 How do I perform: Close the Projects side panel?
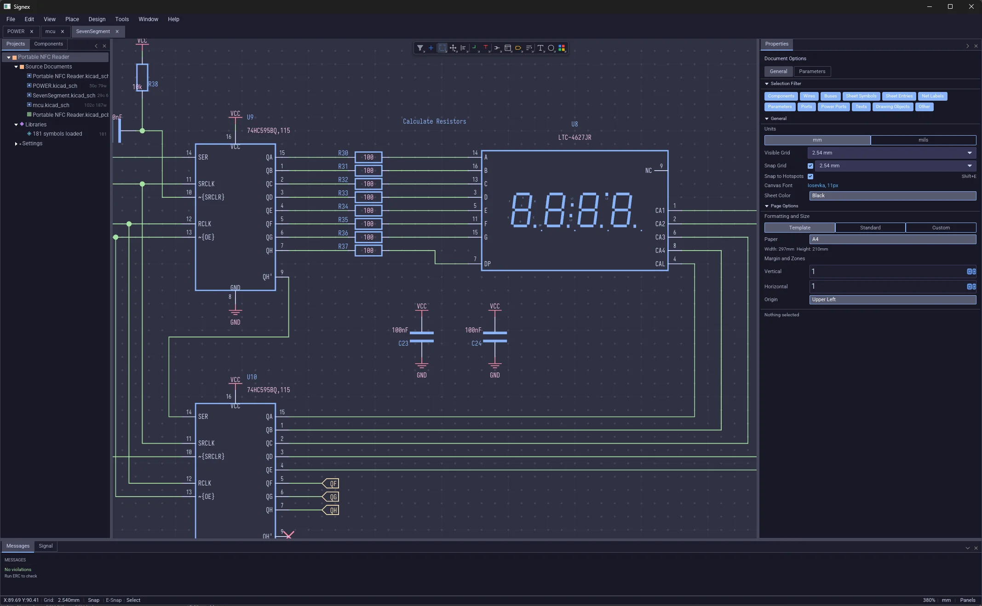pos(104,46)
